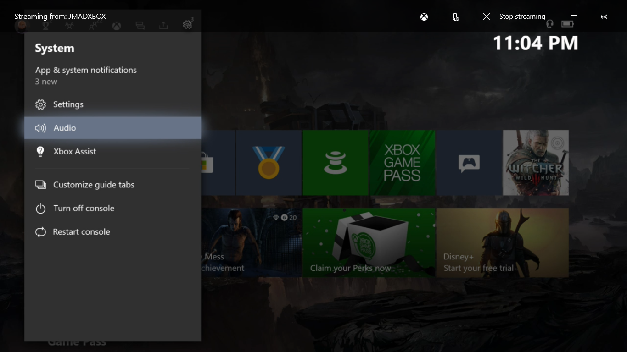Open the Messages chat guide tab
This screenshot has width=627, height=352.
click(x=140, y=26)
